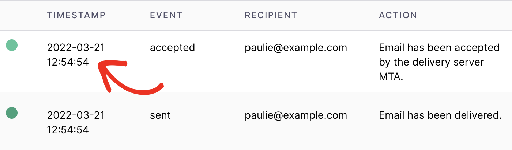Select the EVENT column header
Viewport: 512px width, 150px height.
point(166,15)
